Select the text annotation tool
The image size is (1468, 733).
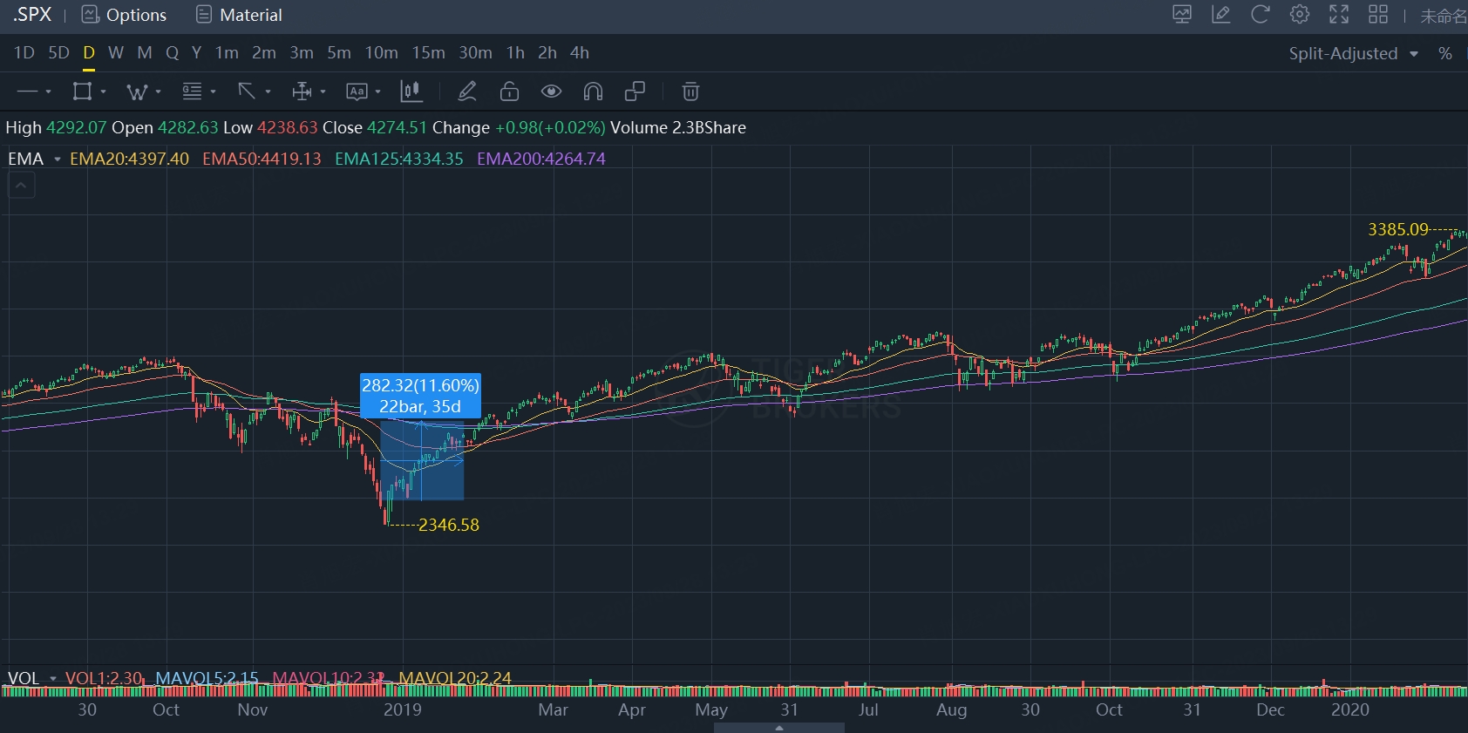click(x=357, y=92)
